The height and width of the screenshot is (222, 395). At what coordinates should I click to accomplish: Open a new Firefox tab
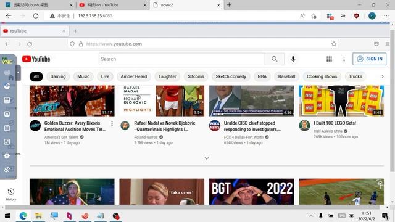(75, 31)
